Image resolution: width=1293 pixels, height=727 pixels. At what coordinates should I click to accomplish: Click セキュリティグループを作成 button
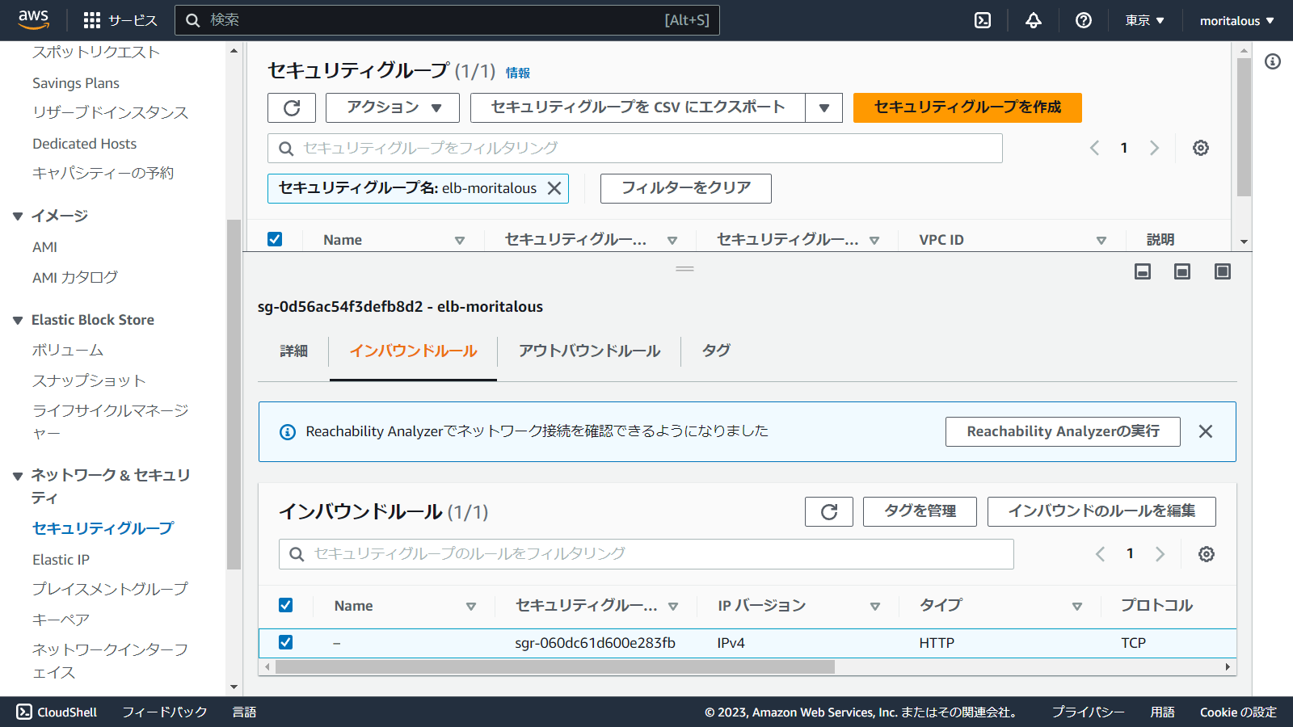[967, 107]
